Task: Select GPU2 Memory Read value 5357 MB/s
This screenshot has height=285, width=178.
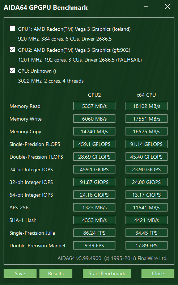Action: click(94, 106)
